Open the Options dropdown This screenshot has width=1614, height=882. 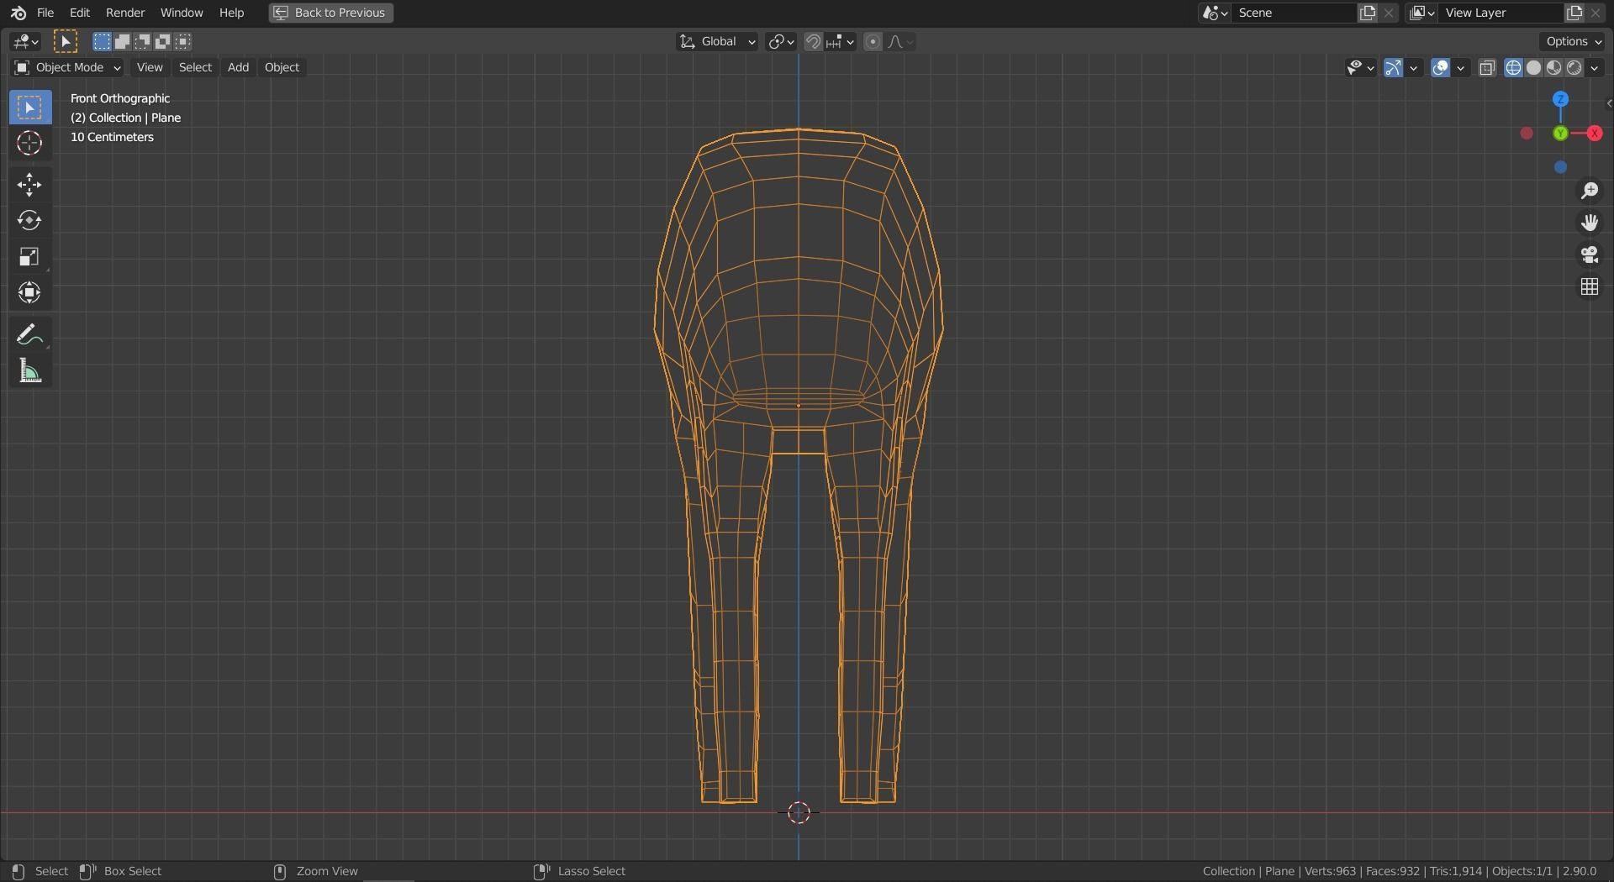(1574, 41)
